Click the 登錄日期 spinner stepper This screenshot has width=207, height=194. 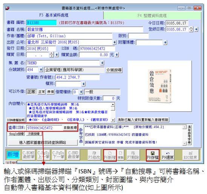(191, 29)
